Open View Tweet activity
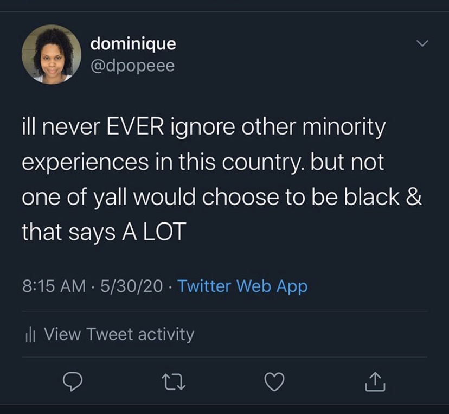Viewport: 449px width, 414px height. coord(118,334)
